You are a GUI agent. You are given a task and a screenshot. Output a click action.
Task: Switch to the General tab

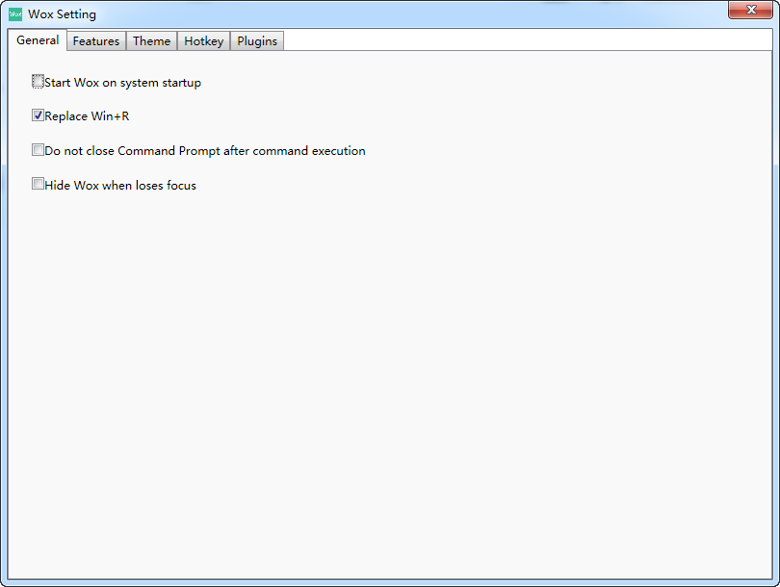(38, 39)
